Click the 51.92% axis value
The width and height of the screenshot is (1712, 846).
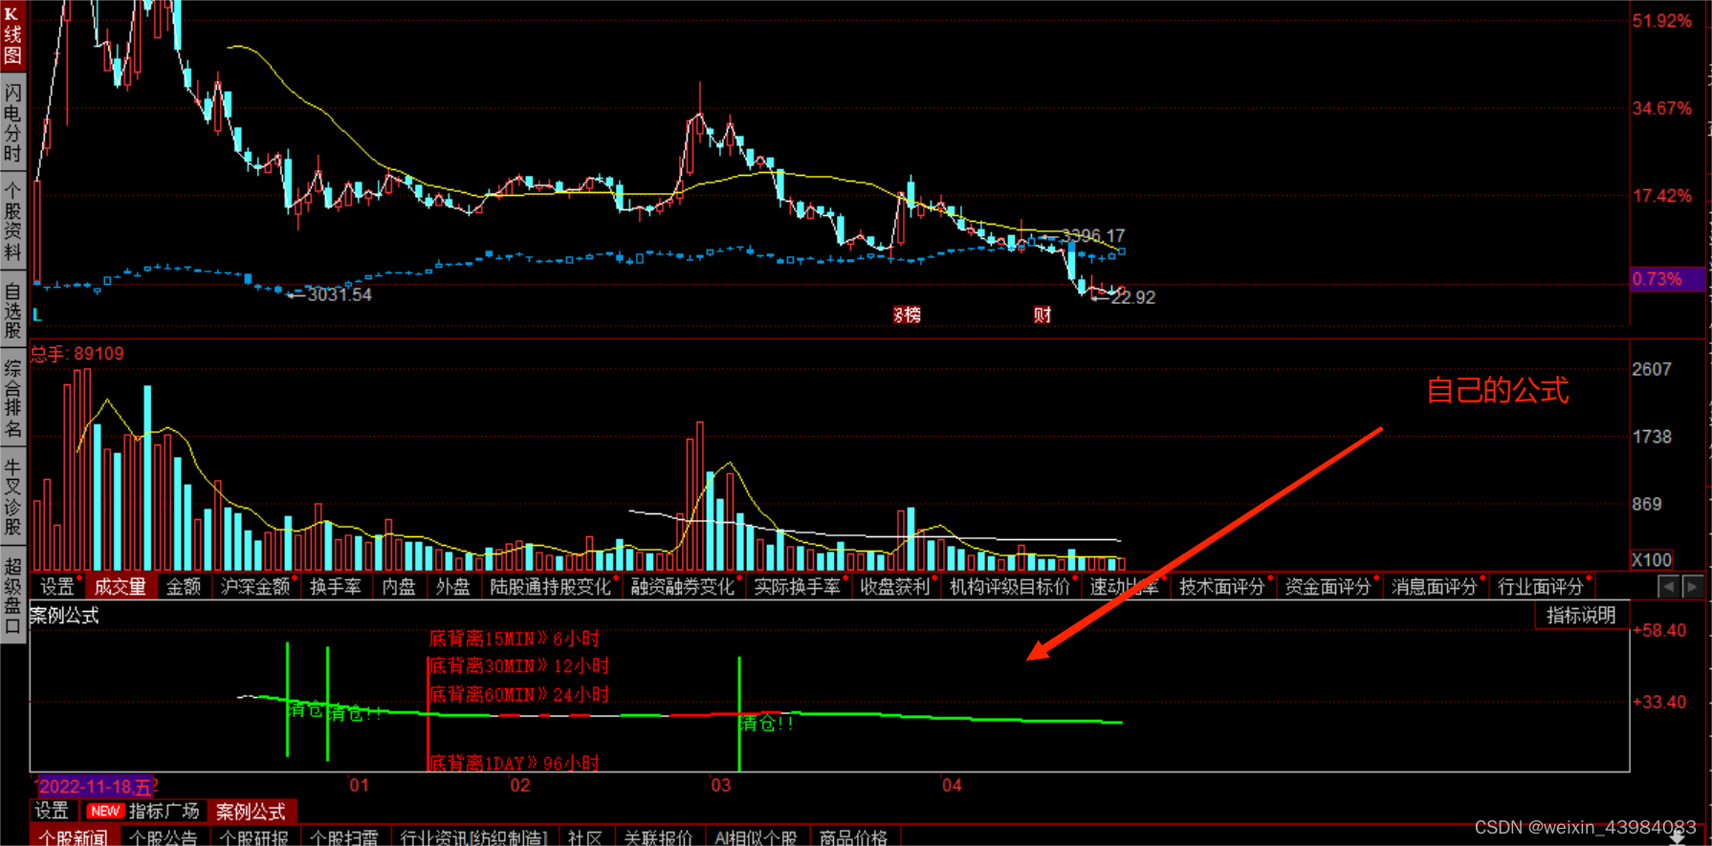(x=1661, y=21)
